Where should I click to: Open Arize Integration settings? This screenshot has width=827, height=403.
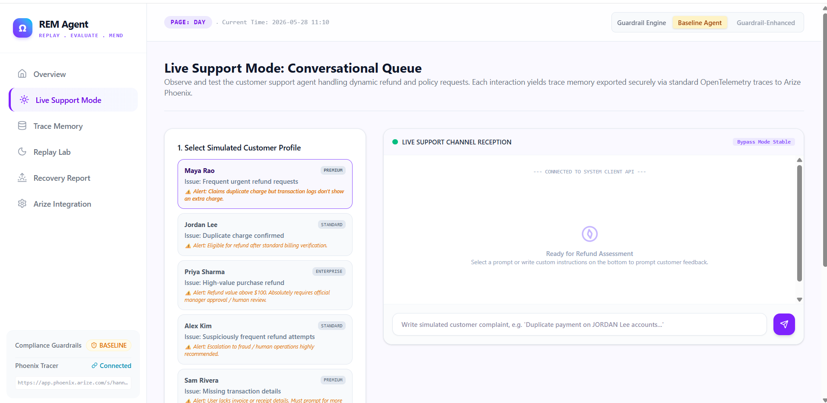tap(73, 204)
